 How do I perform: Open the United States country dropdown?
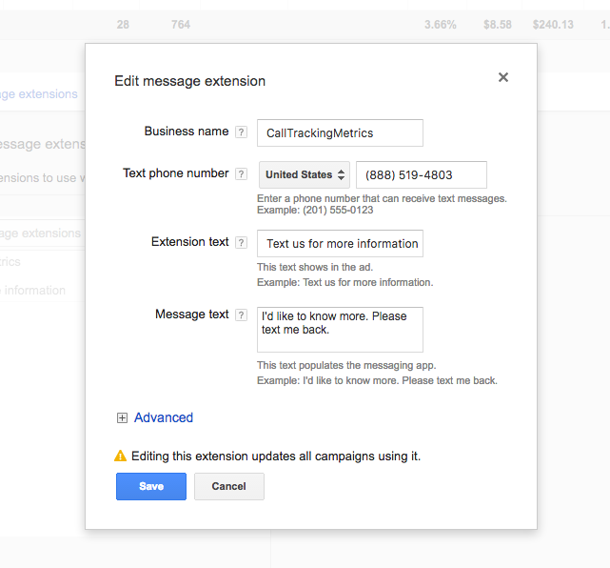(x=305, y=175)
